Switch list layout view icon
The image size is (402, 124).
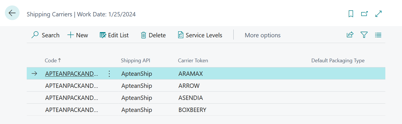pos(378,35)
